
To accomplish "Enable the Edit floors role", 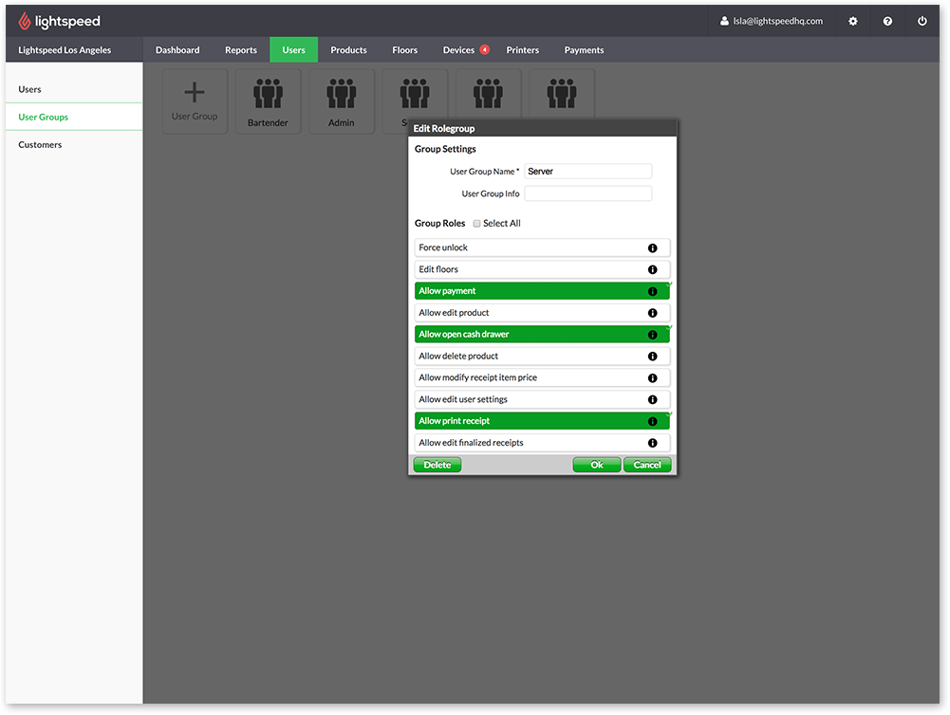I will [530, 269].
